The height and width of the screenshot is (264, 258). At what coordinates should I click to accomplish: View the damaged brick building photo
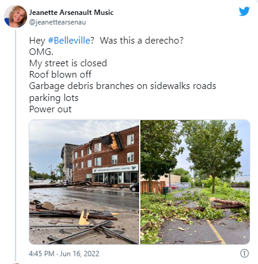point(84,182)
